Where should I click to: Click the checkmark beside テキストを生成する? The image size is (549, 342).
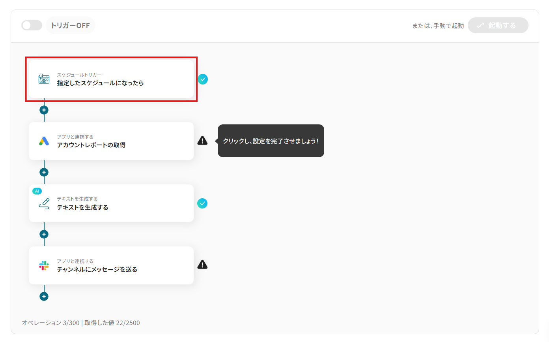pyautogui.click(x=202, y=203)
